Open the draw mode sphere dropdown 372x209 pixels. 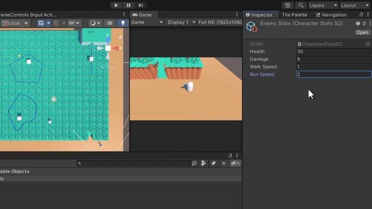(x=95, y=23)
